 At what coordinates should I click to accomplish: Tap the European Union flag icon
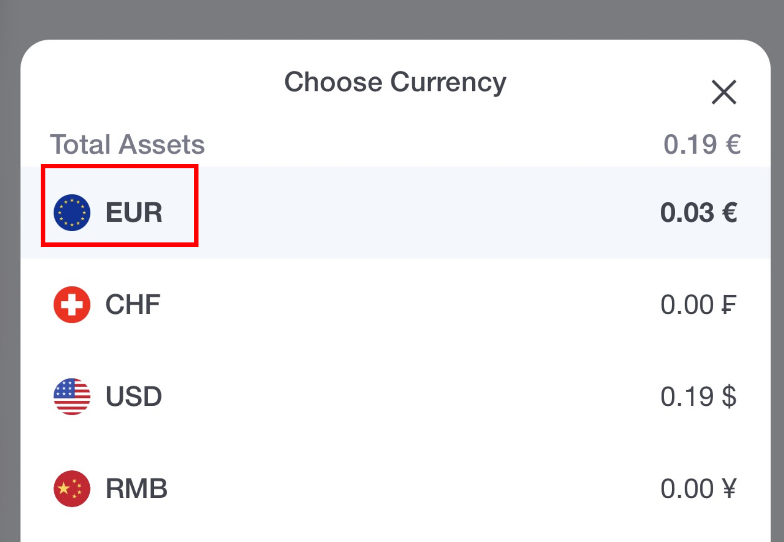[72, 213]
